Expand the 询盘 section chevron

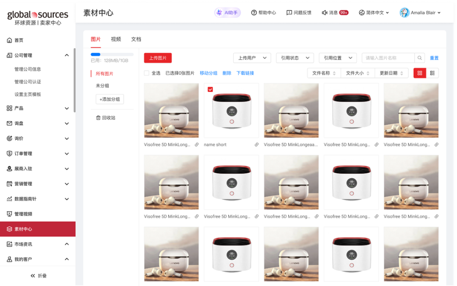pos(67,123)
